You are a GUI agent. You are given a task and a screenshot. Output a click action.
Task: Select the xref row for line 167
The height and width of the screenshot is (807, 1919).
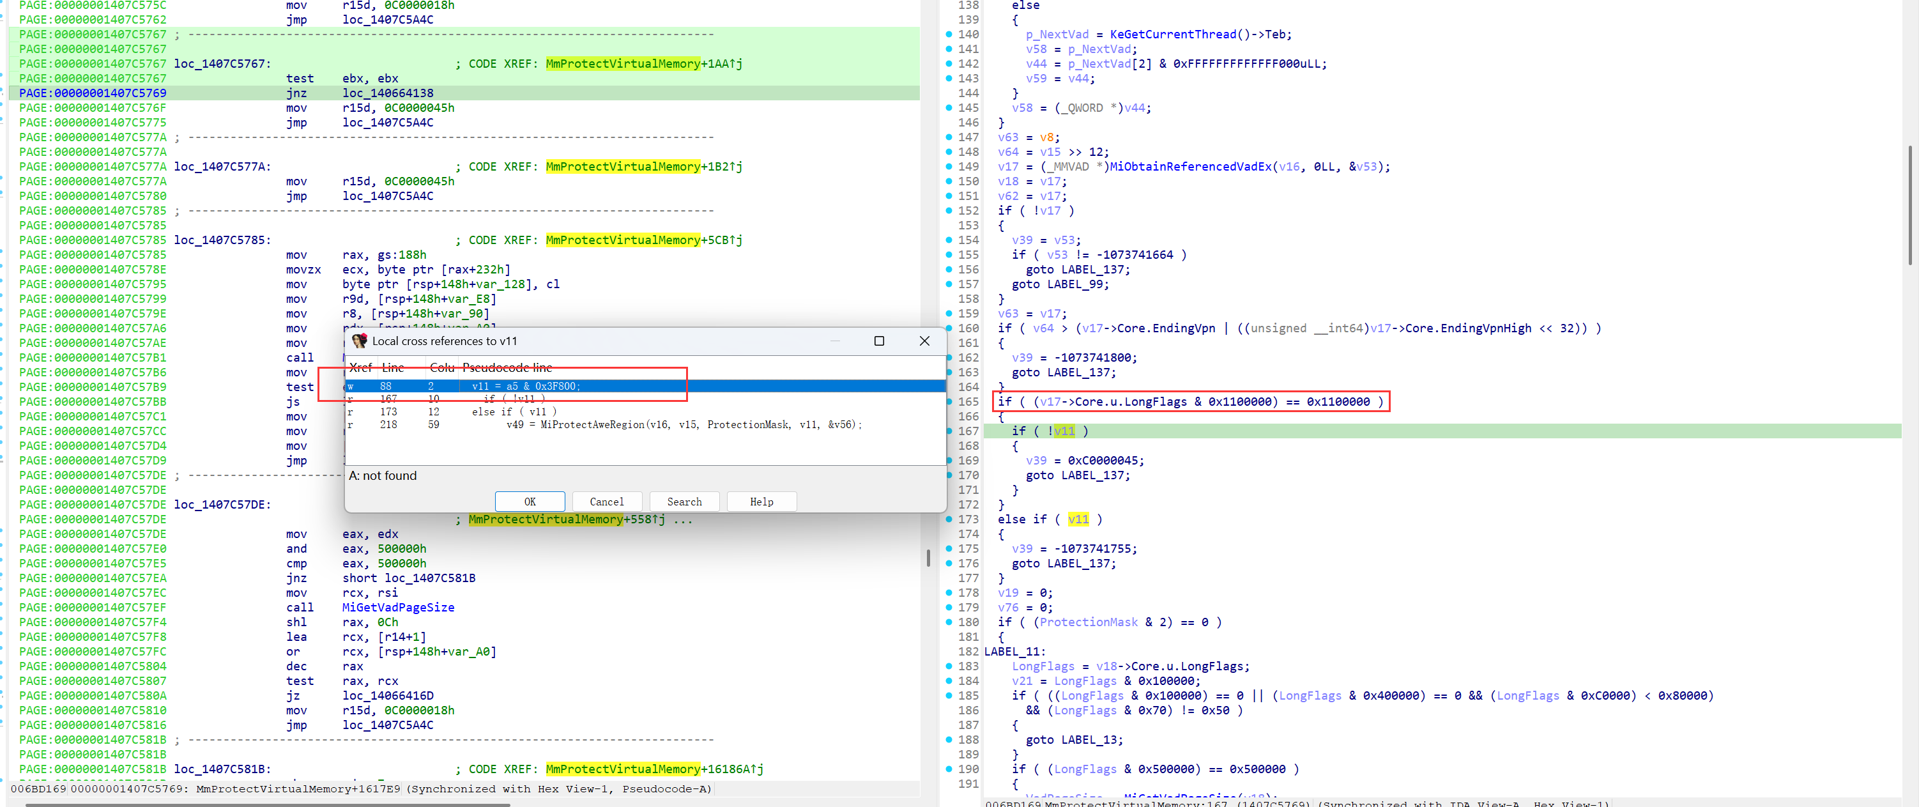pyautogui.click(x=645, y=399)
